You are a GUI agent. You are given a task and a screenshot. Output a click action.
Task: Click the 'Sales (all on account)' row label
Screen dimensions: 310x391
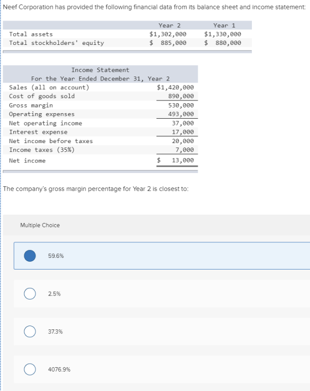[49, 87]
